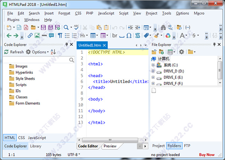
Task: Open the File menu
Action: [10, 13]
